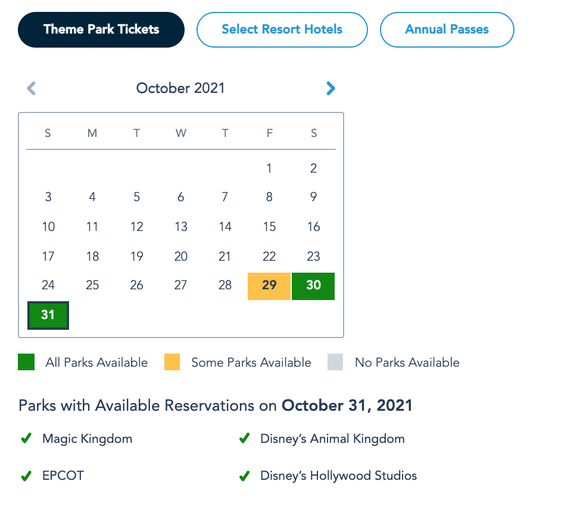This screenshot has width=580, height=506.
Task: Go to the next month arrow
Action: pyautogui.click(x=330, y=89)
